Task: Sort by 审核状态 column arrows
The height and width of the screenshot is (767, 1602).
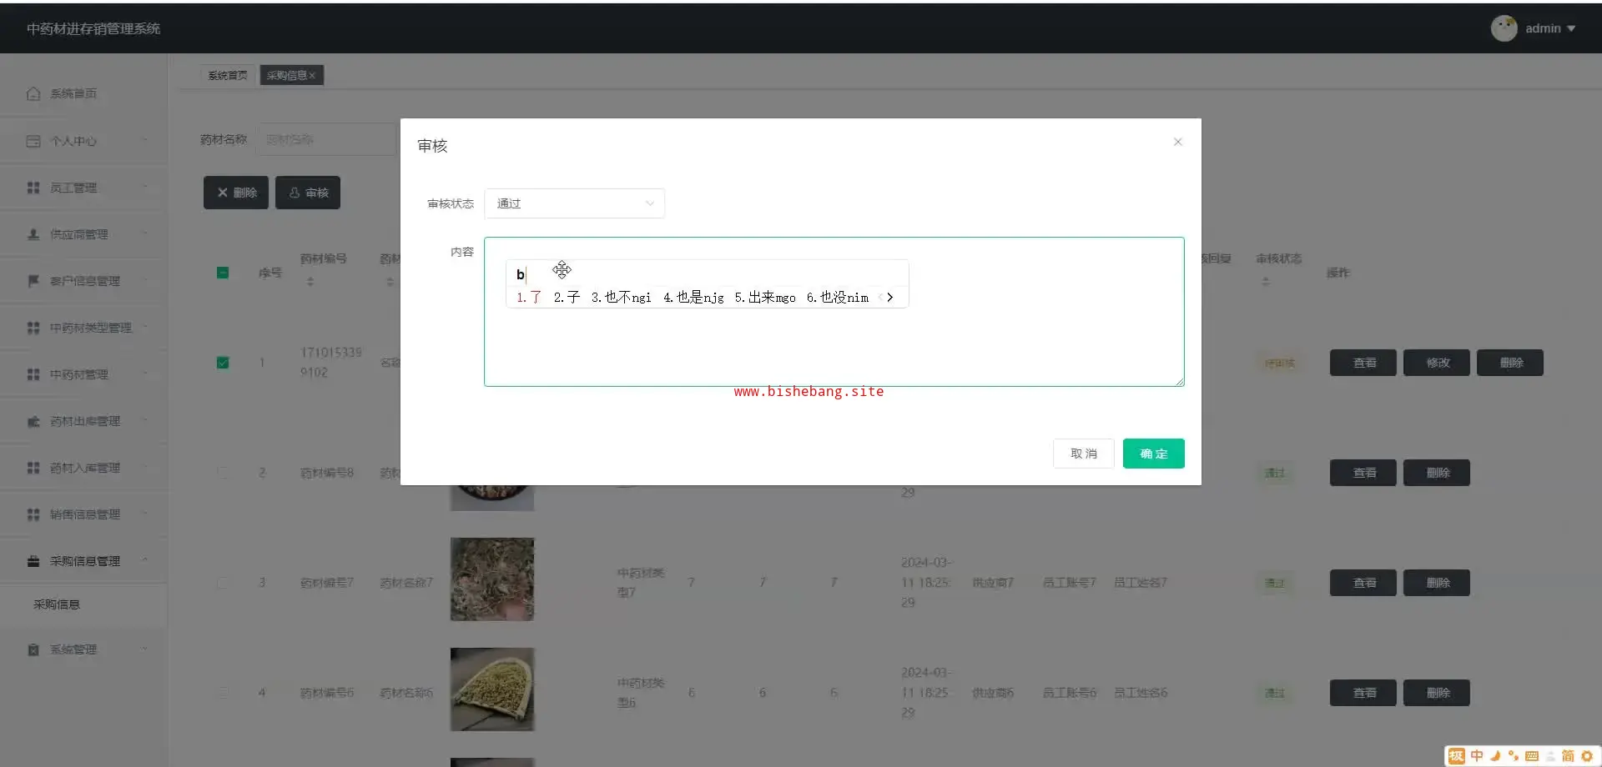Action: (1266, 282)
